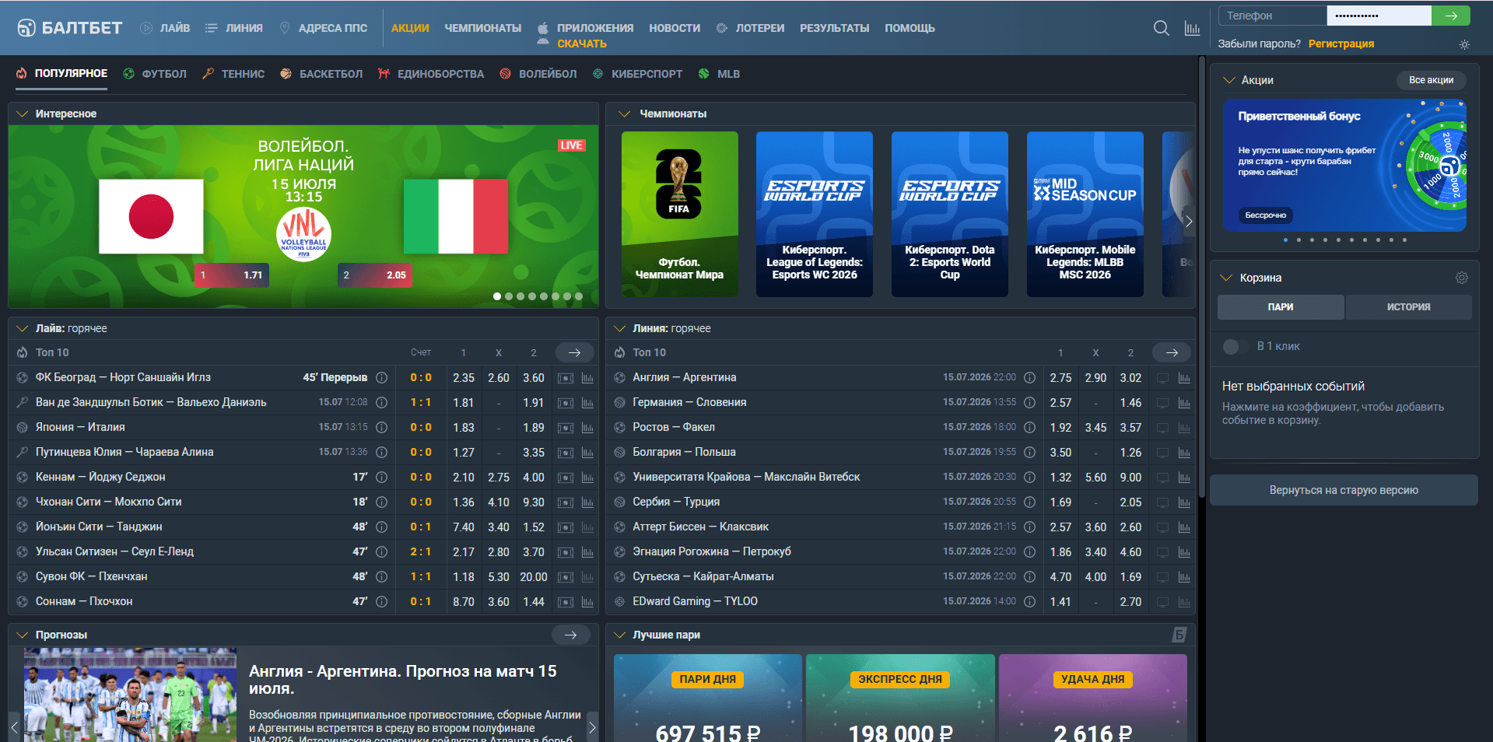Collapse the Линия: горячее section

pos(620,328)
